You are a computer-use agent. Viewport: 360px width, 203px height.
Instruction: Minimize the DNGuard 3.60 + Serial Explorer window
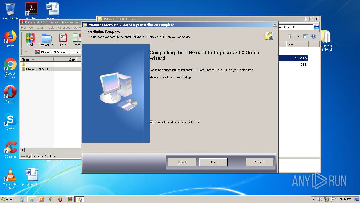tap(307, 19)
